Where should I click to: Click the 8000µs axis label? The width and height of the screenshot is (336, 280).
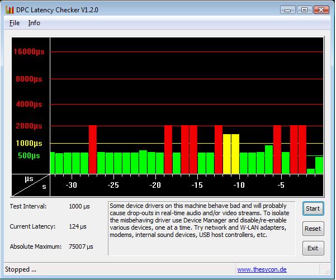pyautogui.click(x=29, y=79)
